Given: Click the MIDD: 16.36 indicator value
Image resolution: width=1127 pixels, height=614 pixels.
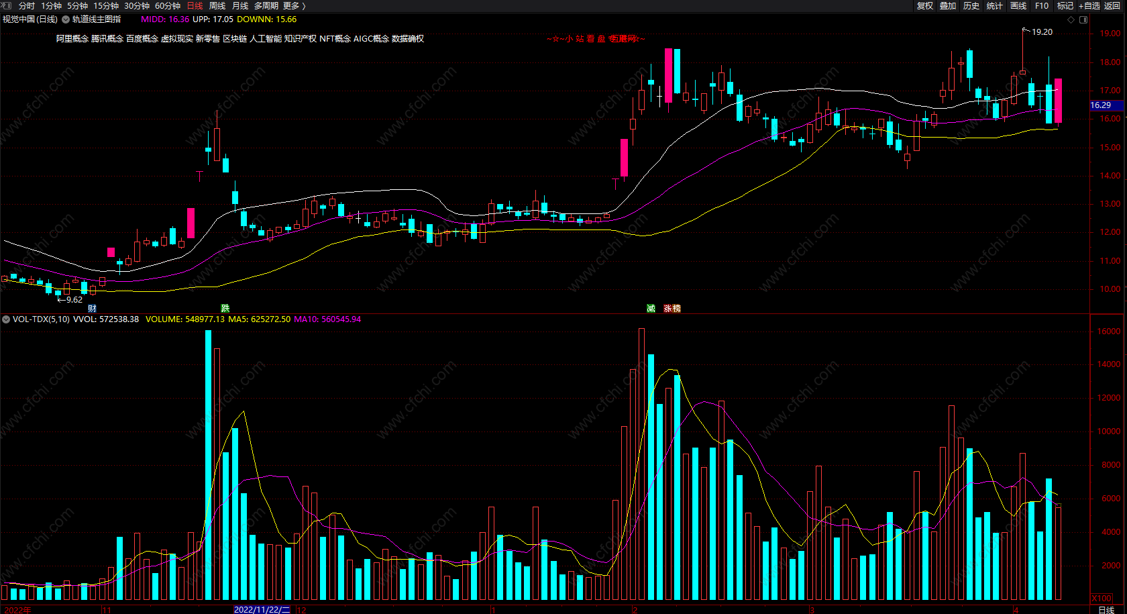Looking at the screenshot, I should point(165,19).
